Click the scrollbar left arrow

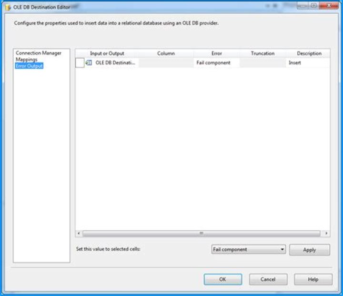[x=79, y=234]
